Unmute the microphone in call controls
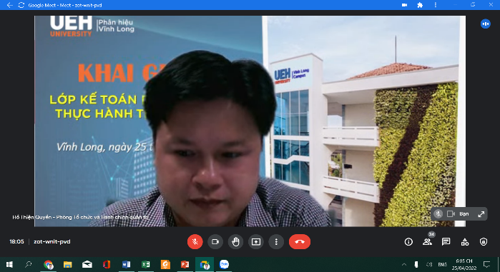 [x=195, y=242]
